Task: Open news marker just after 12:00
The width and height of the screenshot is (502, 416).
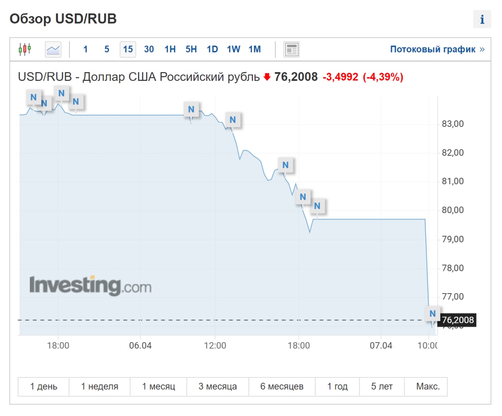Action: click(x=233, y=120)
